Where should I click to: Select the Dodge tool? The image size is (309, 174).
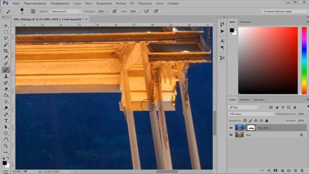pos(6,108)
